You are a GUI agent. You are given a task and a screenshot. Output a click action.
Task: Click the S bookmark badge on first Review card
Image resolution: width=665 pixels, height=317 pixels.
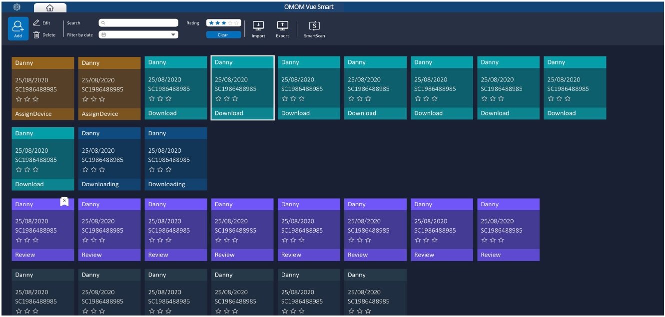point(64,201)
